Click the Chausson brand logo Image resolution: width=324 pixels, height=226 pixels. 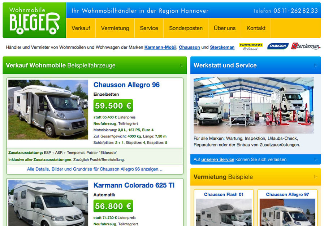[x=278, y=46]
